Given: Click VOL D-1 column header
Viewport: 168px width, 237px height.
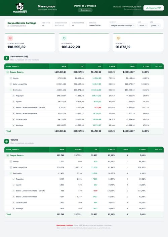Looking at the screenshot, I should [x=158, y=150].
